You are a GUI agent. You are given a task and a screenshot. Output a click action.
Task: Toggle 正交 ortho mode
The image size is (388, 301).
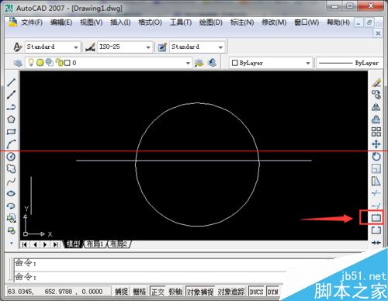tap(158, 292)
